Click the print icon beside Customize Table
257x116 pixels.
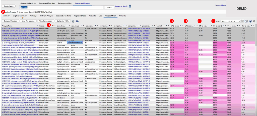[x=73, y=21]
